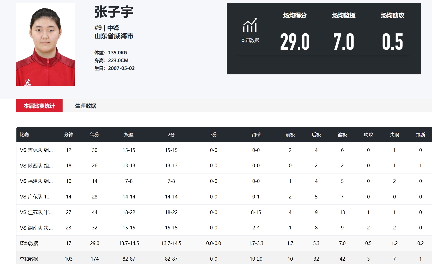Viewport: 432px width, 264px height.
Task: Click the 分钟 column header
Action: pyautogui.click(x=69, y=135)
